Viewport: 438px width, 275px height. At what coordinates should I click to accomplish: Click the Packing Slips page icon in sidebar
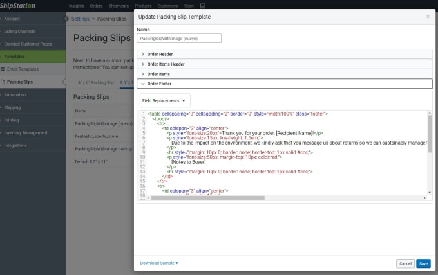point(3,82)
